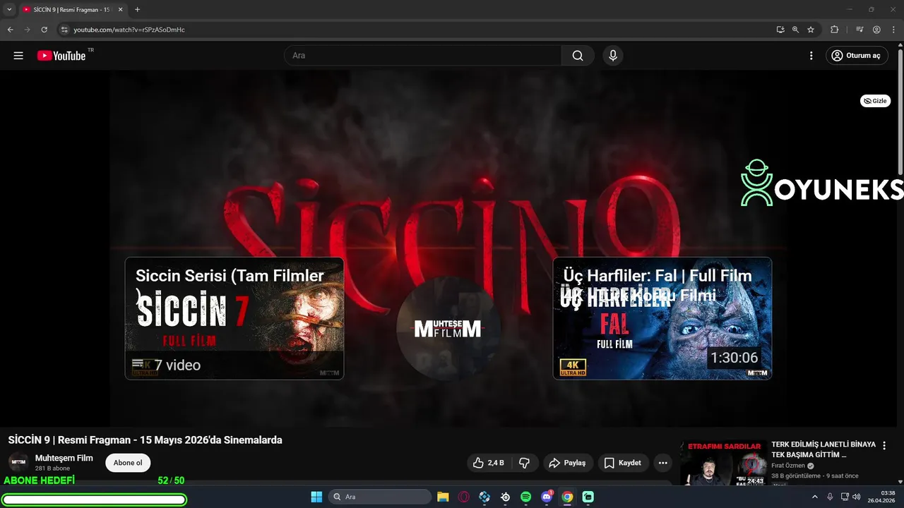
Task: Open Muhteşem Film channel avatar below video
Action: click(x=18, y=463)
